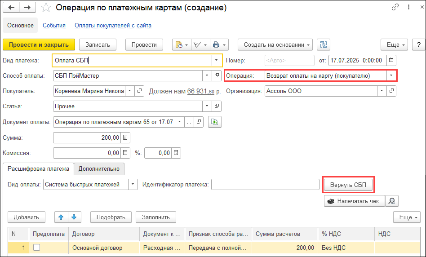
Task: Open document movements report icon
Action: (182, 44)
